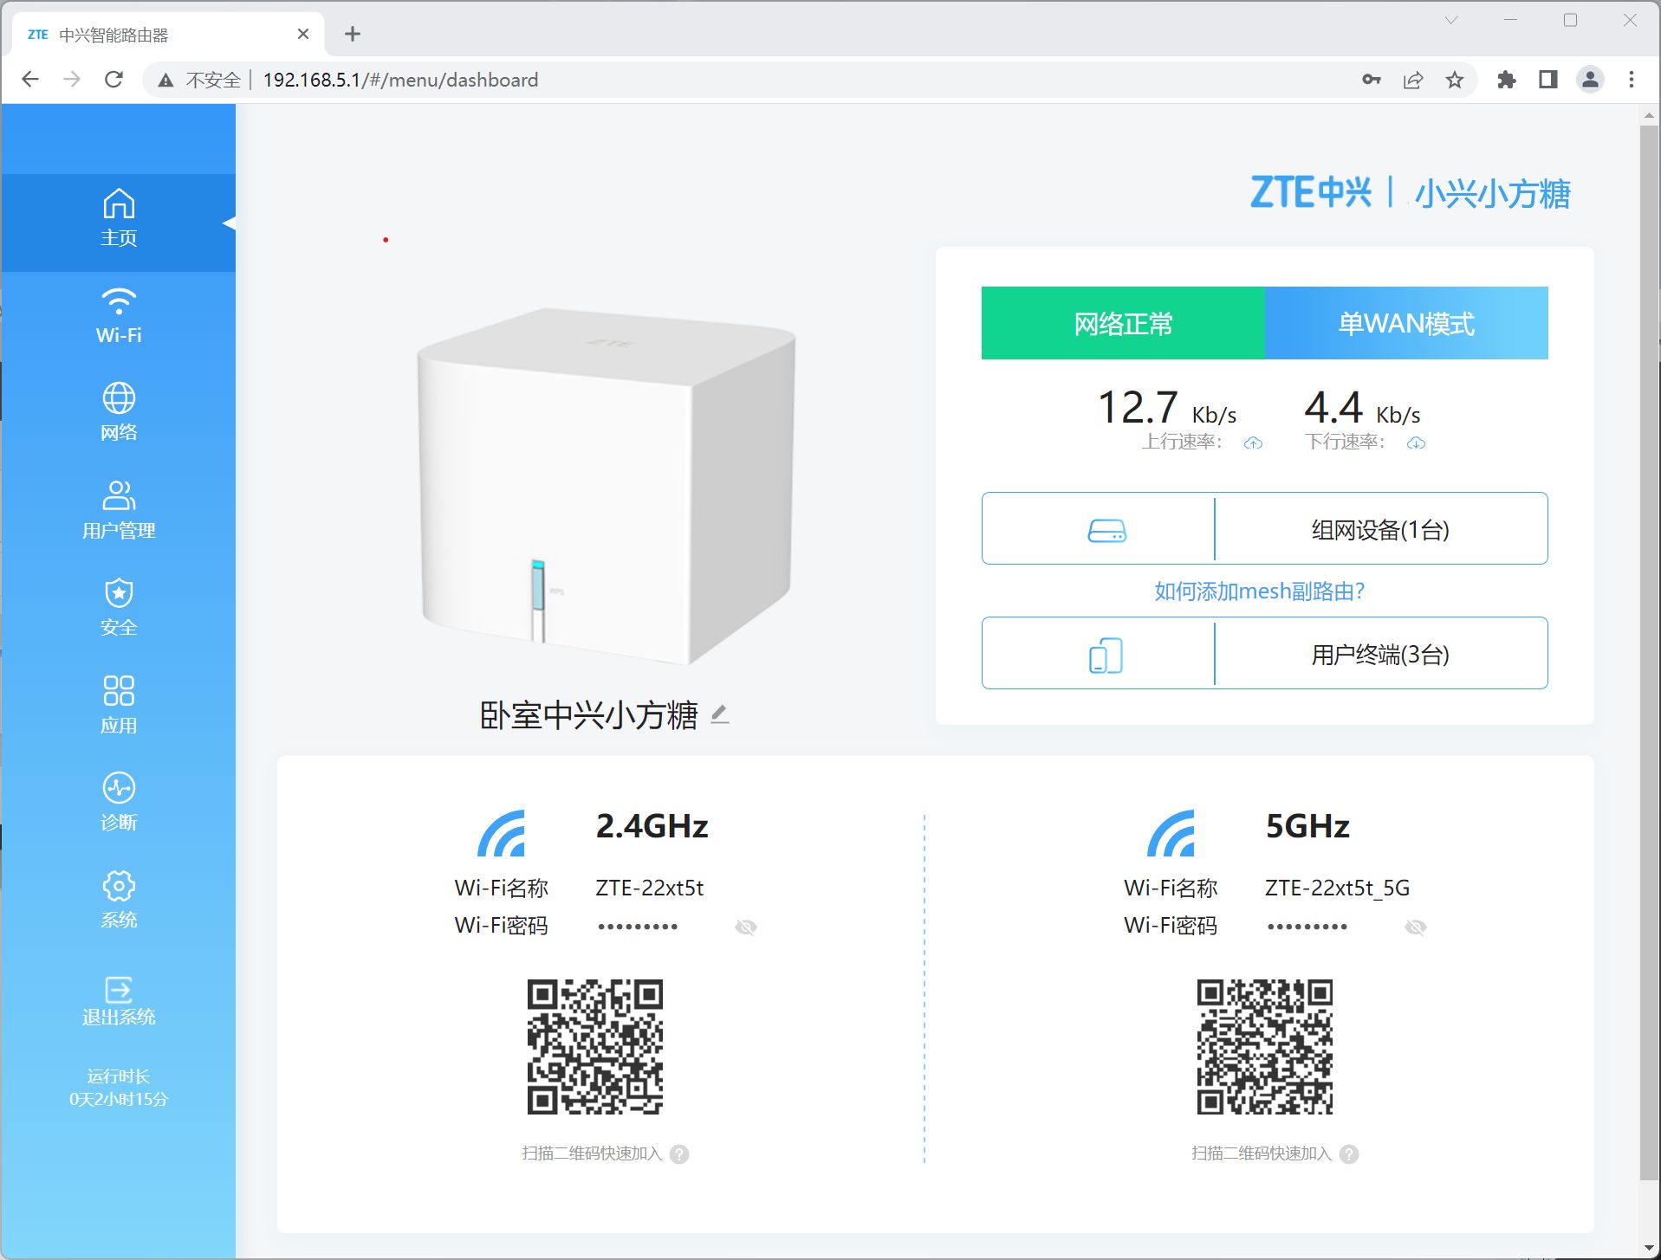Viewport: 1661px width, 1260px height.
Task: Click the browser forward arrow
Action: point(72,80)
